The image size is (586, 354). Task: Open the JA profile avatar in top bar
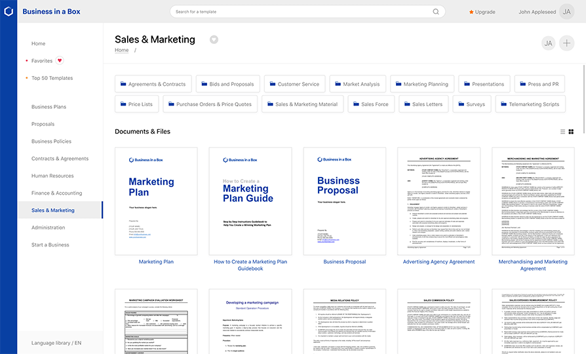(x=566, y=12)
